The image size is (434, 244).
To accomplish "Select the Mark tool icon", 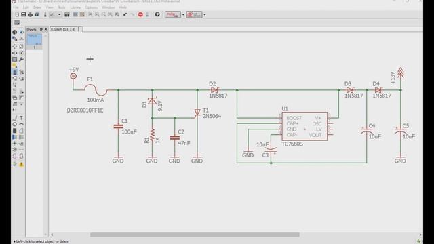I will click(21, 39).
